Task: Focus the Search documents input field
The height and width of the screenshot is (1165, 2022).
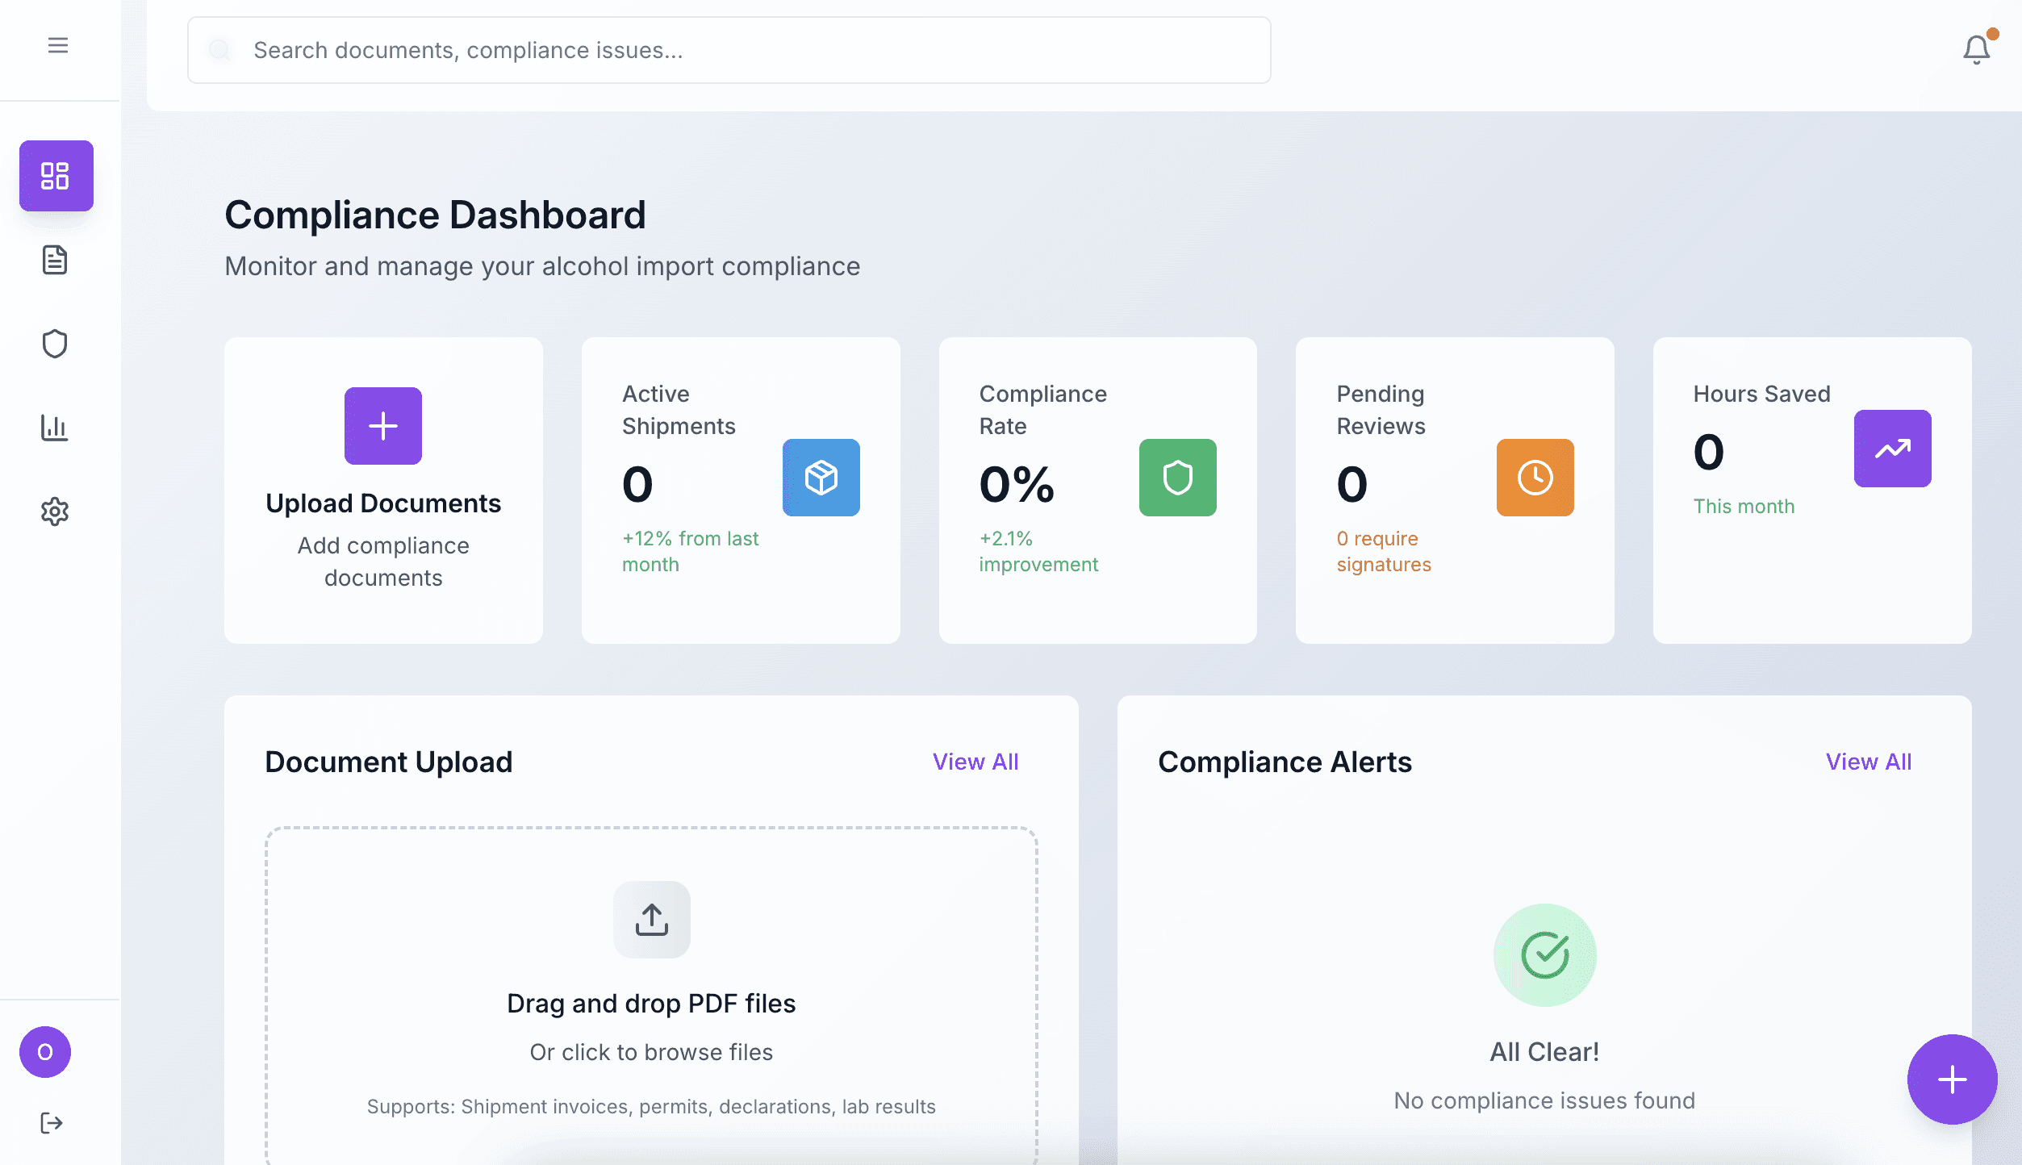Action: (729, 50)
